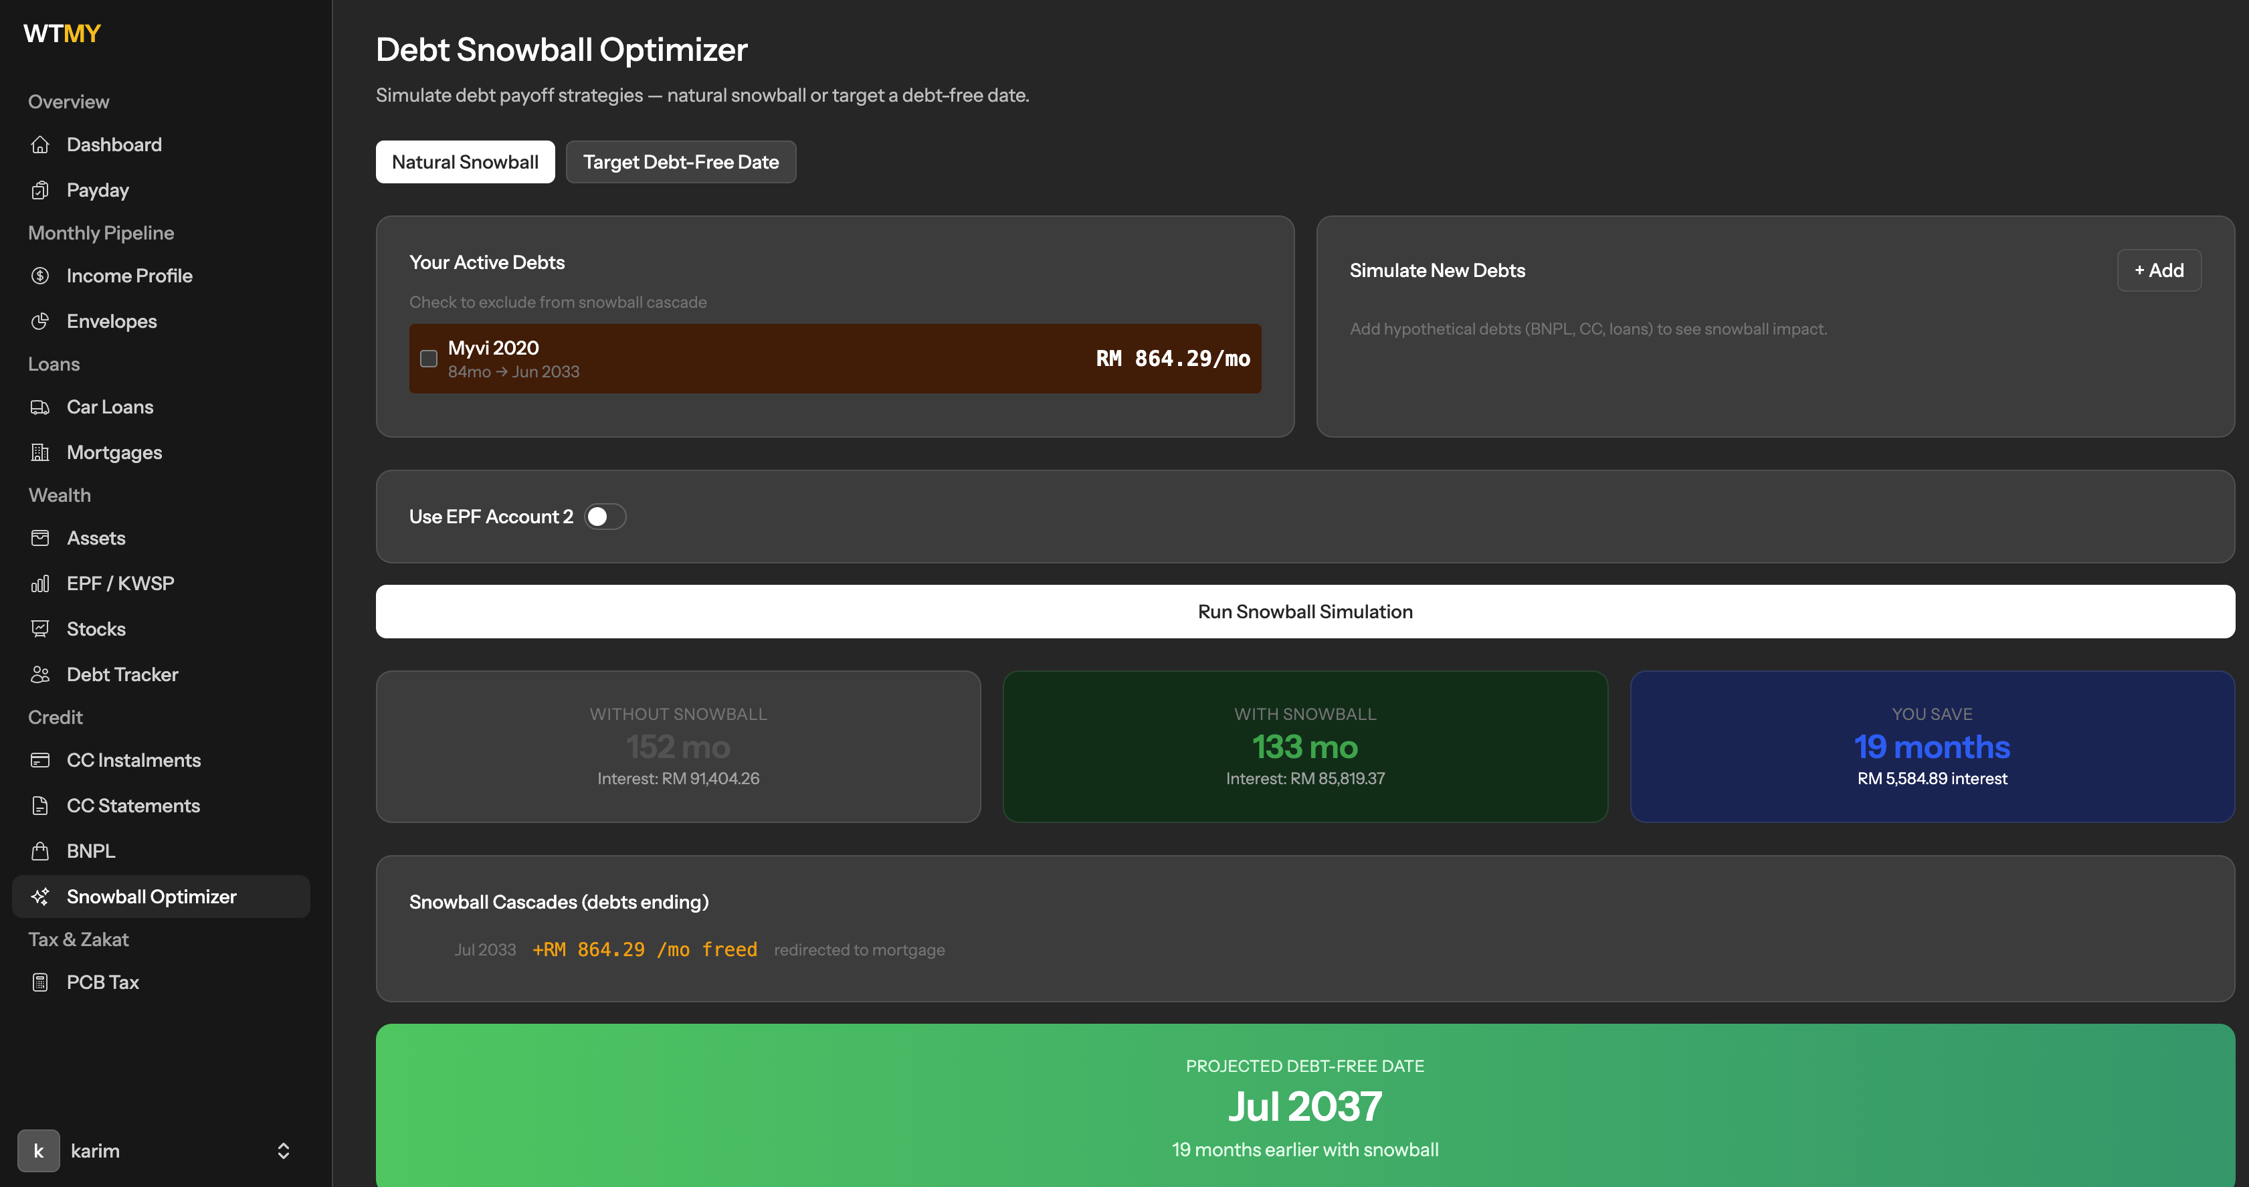Click the WTMY logo
The image size is (2249, 1187).
pyautogui.click(x=62, y=33)
